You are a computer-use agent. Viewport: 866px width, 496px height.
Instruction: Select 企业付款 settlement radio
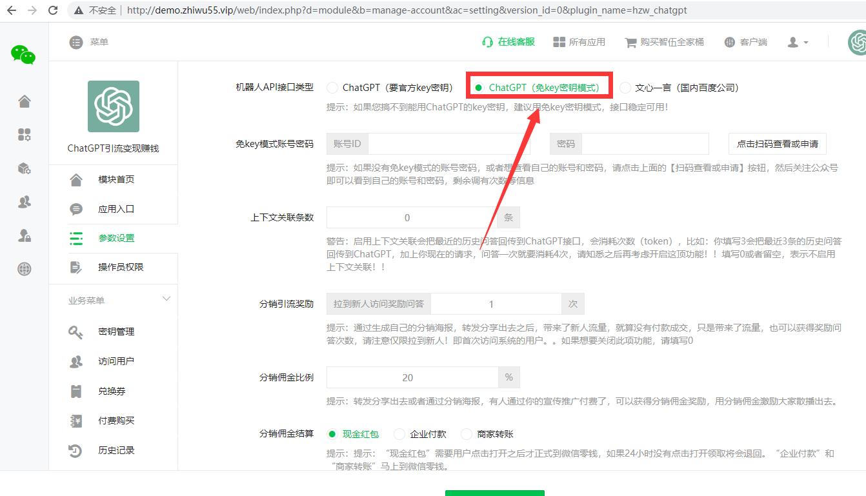pos(399,434)
